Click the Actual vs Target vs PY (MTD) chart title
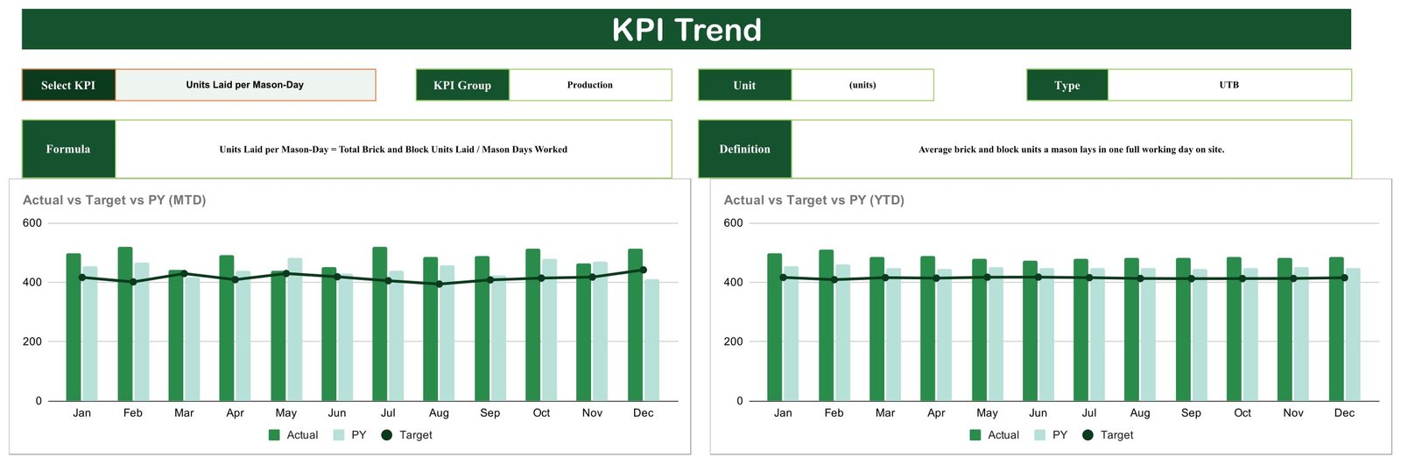 click(x=115, y=200)
